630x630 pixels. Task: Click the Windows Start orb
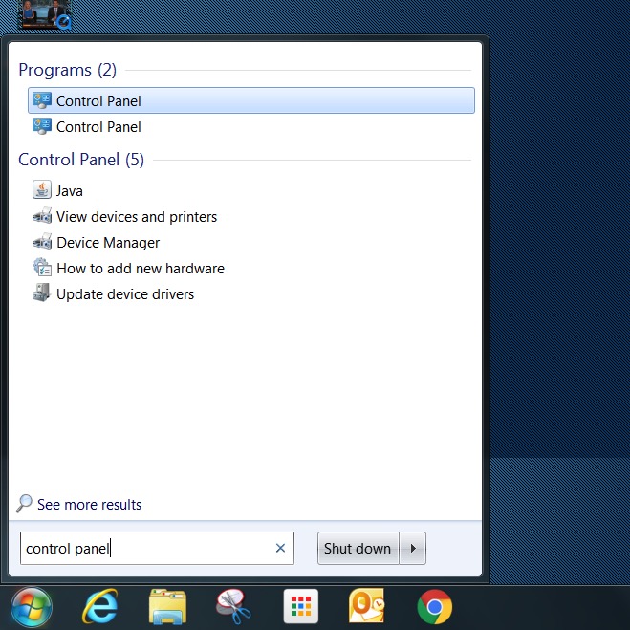(32, 608)
